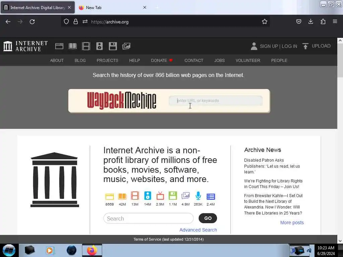Focus the archive Search input box

click(148, 218)
